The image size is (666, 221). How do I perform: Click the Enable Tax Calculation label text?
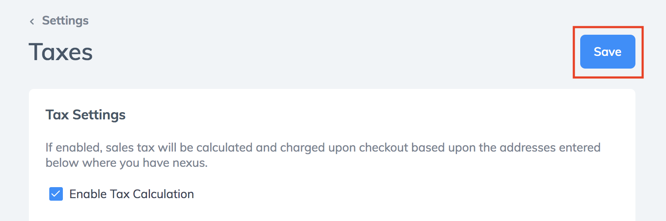(x=132, y=194)
